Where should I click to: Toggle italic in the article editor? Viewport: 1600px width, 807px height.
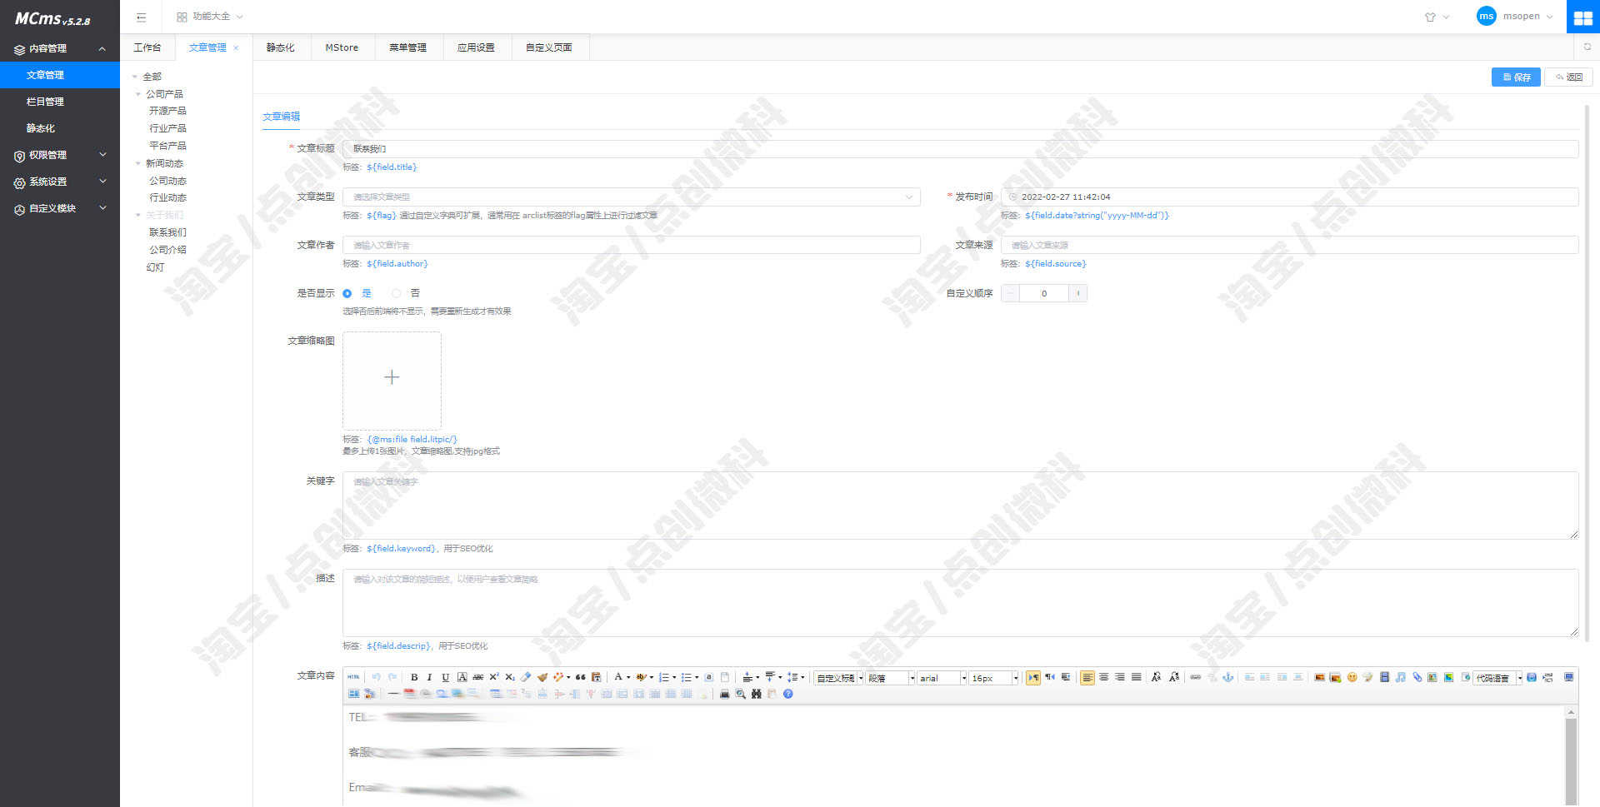click(429, 677)
